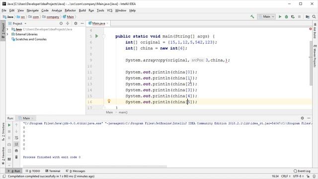Viewport: 318px width, 179px height.
Task: Clear all Run console output with trash icon
Action: click(16, 157)
